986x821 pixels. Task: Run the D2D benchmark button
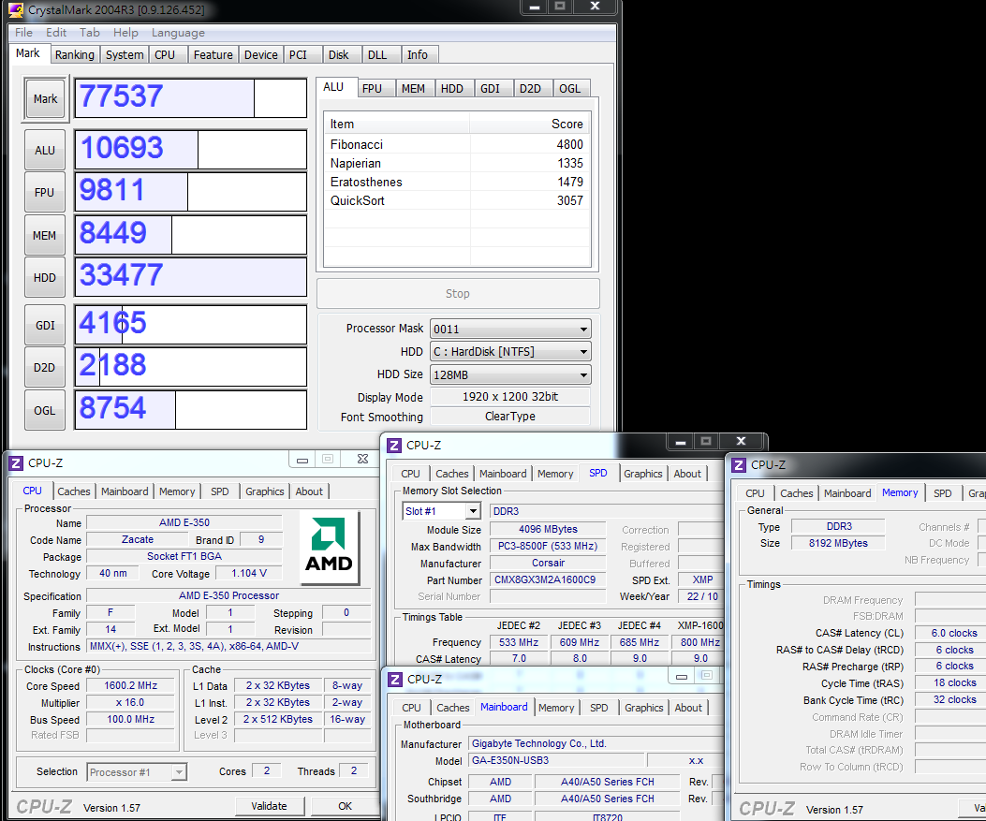click(x=45, y=367)
